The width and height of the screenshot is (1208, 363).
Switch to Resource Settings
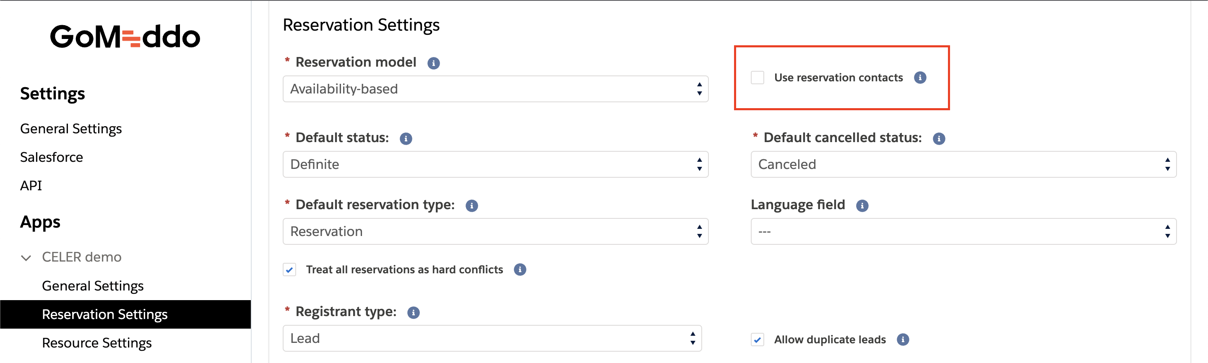(96, 342)
